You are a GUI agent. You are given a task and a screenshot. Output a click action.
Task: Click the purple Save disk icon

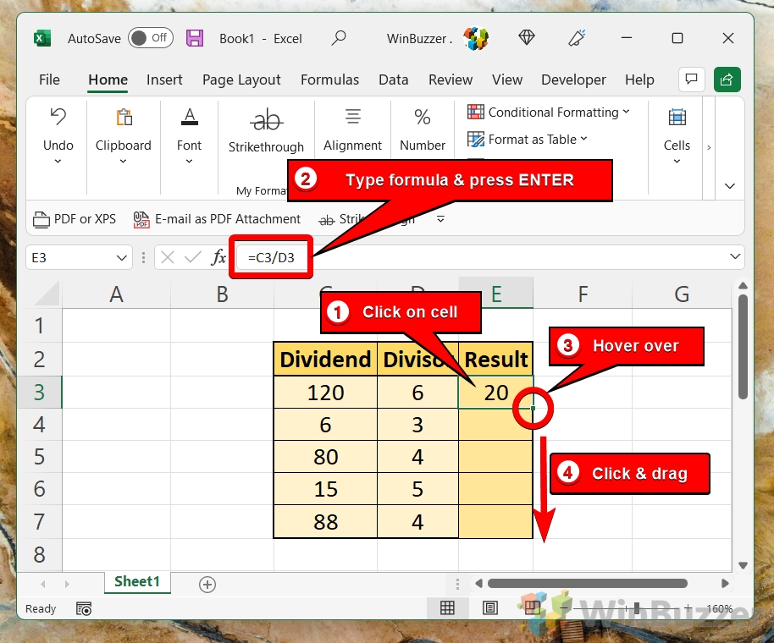click(195, 38)
